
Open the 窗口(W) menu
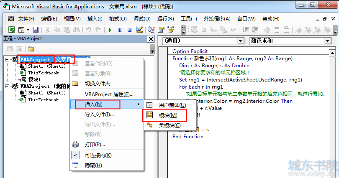246,19
